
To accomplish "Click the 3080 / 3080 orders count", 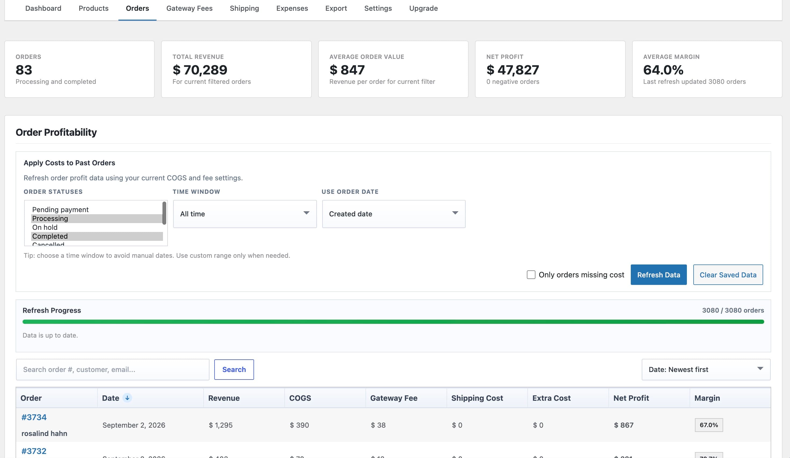I will click(733, 310).
